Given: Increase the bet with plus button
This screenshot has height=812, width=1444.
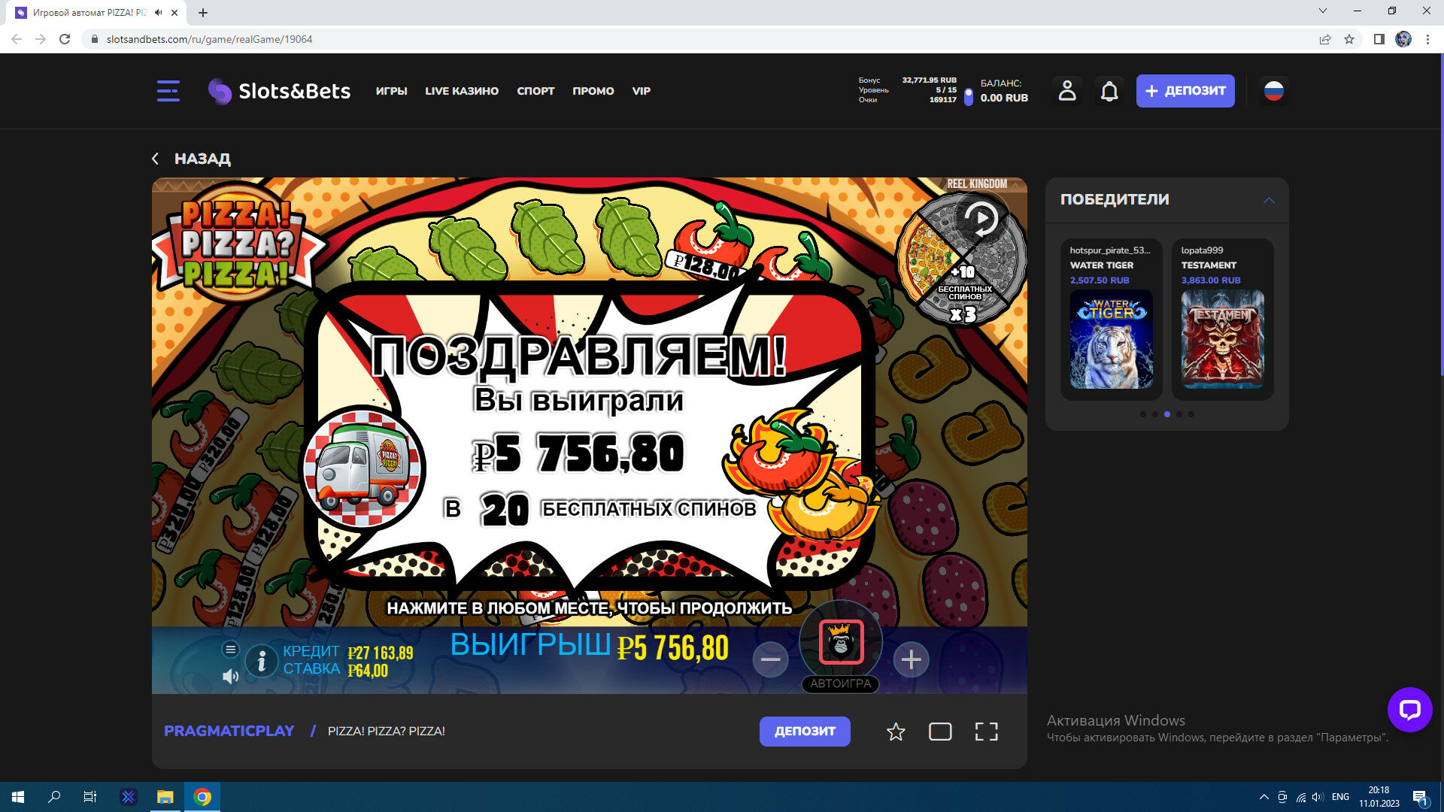Looking at the screenshot, I should click(x=911, y=659).
